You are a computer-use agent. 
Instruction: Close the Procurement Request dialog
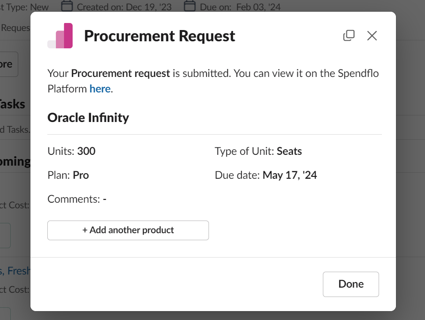pyautogui.click(x=372, y=36)
